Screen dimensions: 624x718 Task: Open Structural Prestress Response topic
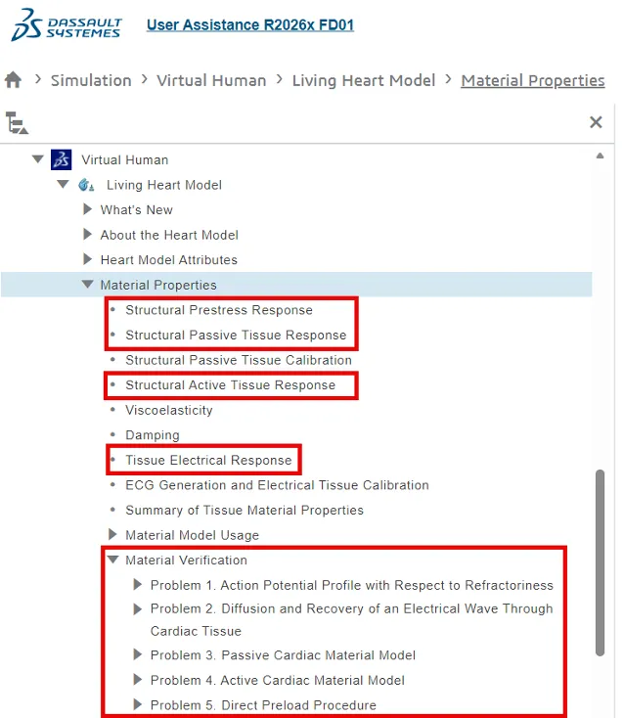[x=218, y=310]
